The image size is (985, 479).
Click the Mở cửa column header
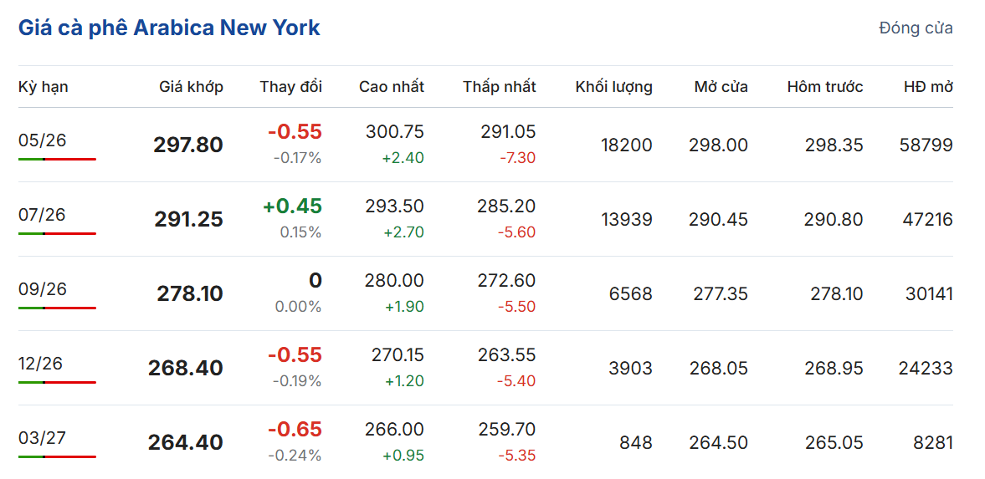pyautogui.click(x=721, y=87)
